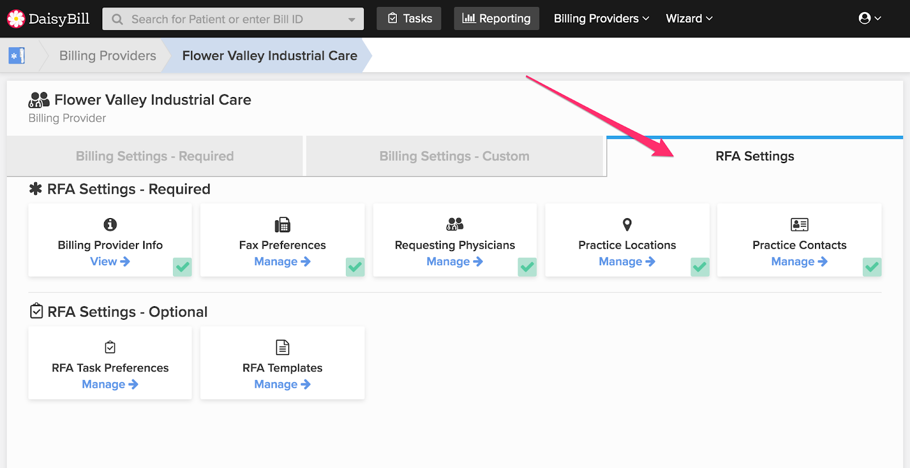Switch to Billing Settings - Custom tab

coord(454,156)
